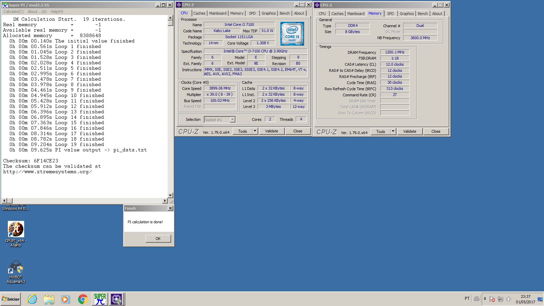Switch to Bench tab in right CPU-Z window
The height and width of the screenshot is (306, 544).
tap(423, 14)
